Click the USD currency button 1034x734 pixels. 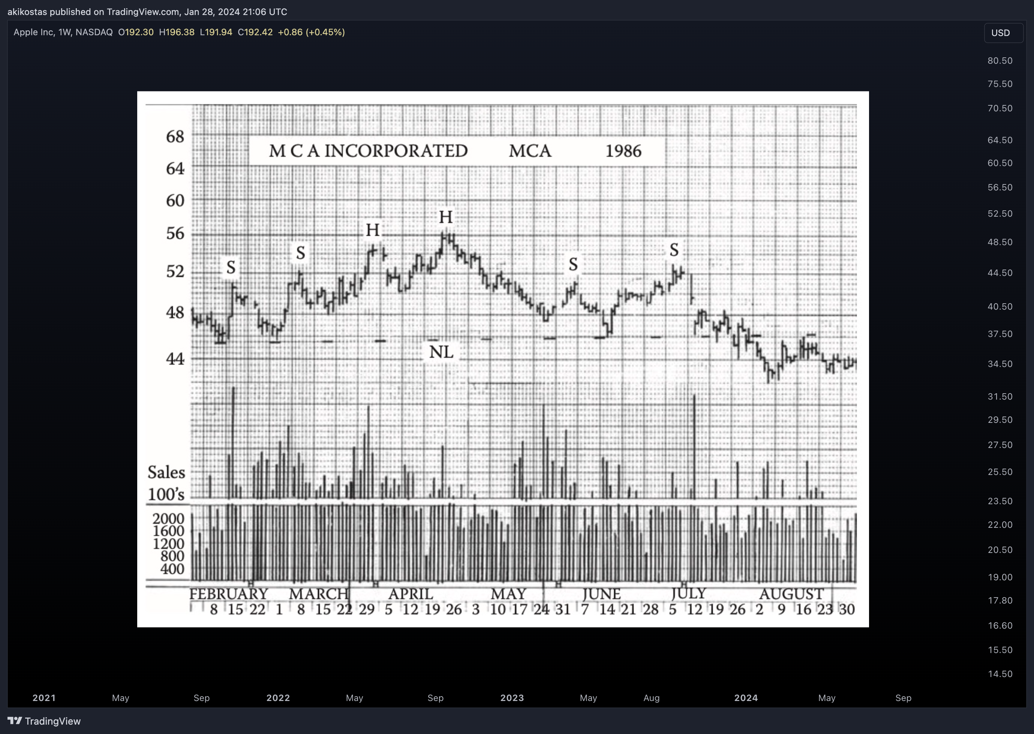pos(1003,33)
